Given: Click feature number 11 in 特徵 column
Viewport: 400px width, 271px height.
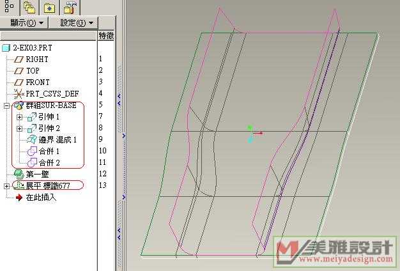Looking at the screenshot, I should (102, 162).
